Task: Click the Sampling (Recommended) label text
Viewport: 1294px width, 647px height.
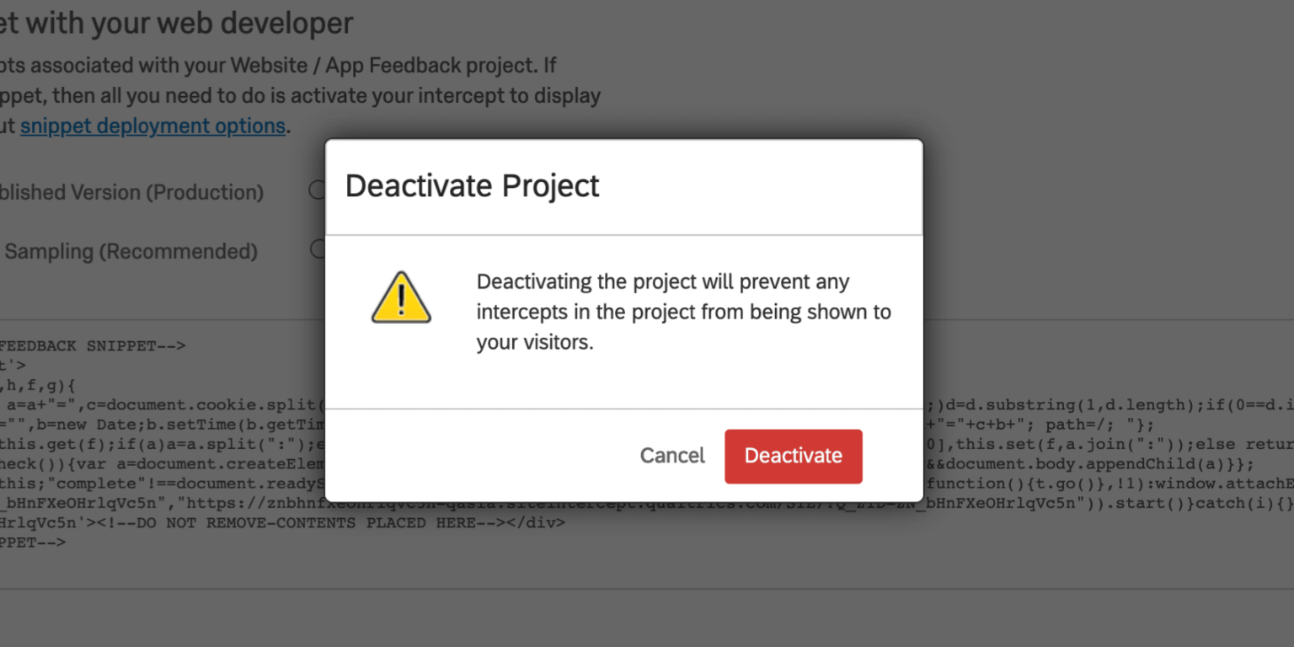Action: pos(130,251)
